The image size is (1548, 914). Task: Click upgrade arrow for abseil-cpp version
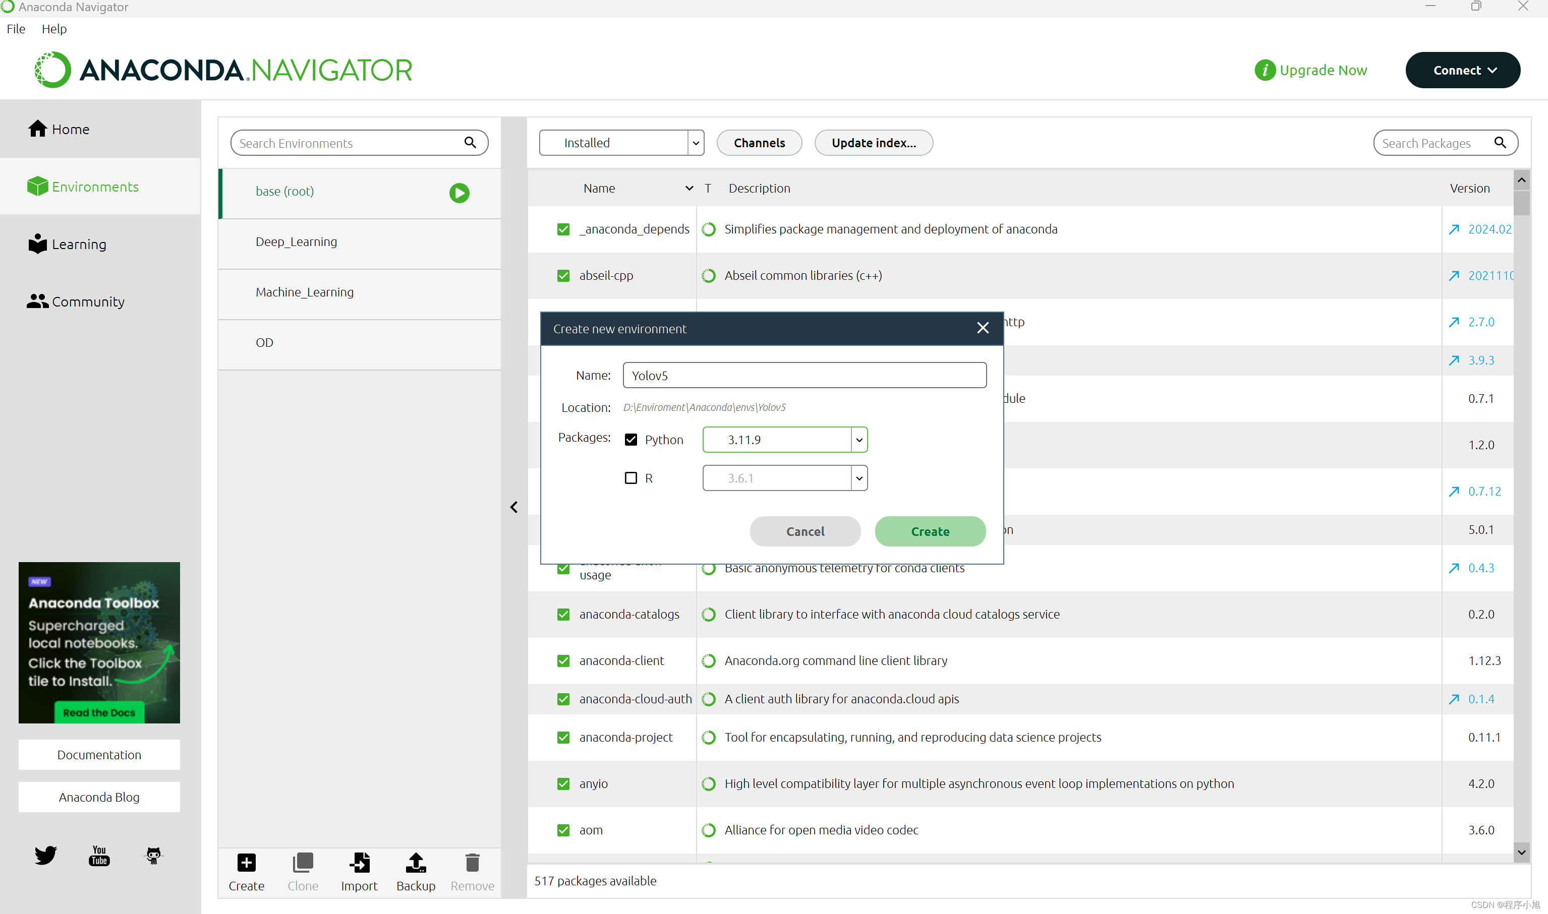[x=1453, y=275]
